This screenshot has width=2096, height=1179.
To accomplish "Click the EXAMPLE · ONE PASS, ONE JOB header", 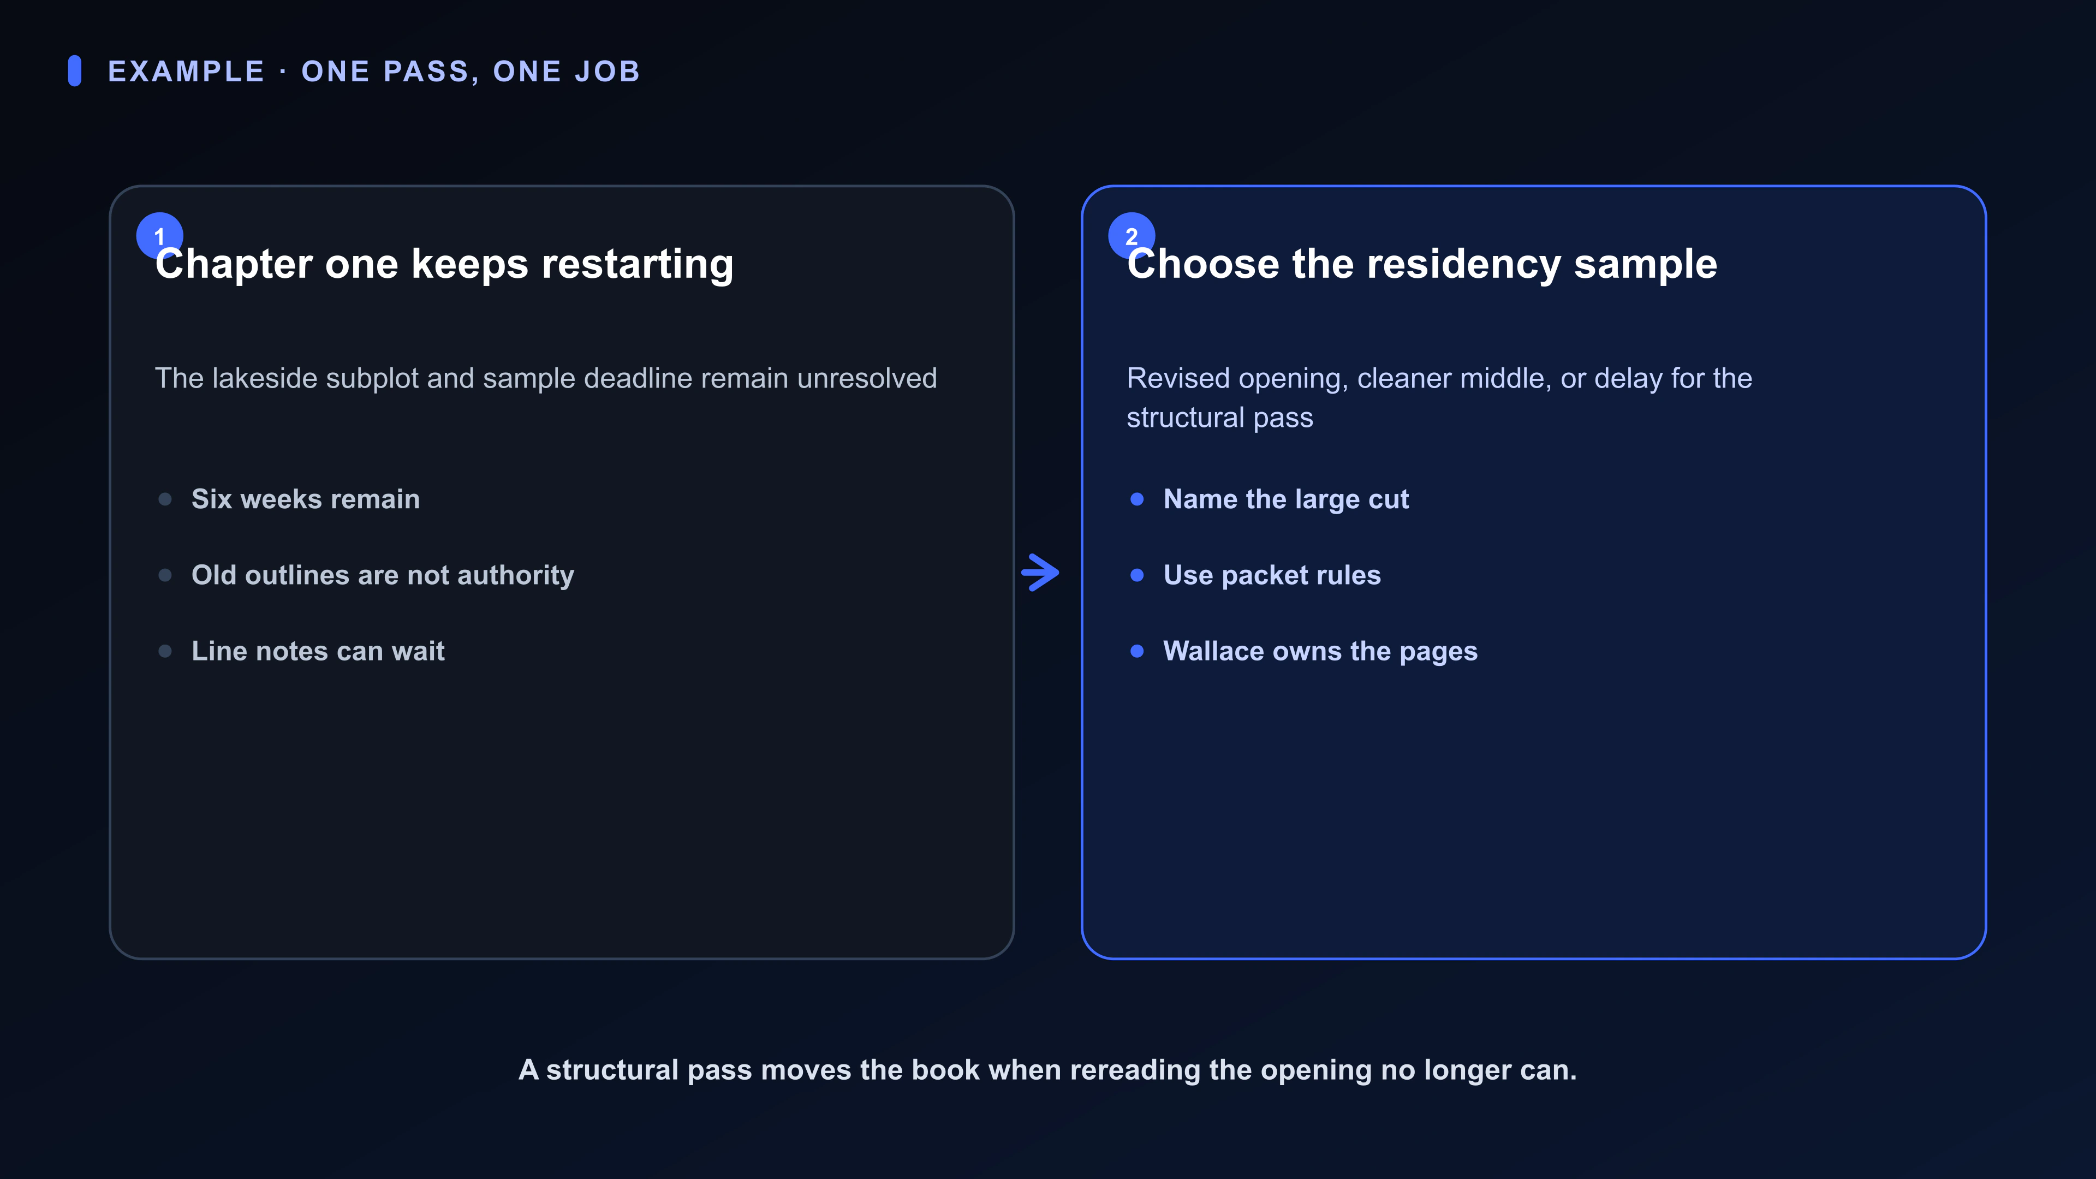I will click(x=374, y=72).
